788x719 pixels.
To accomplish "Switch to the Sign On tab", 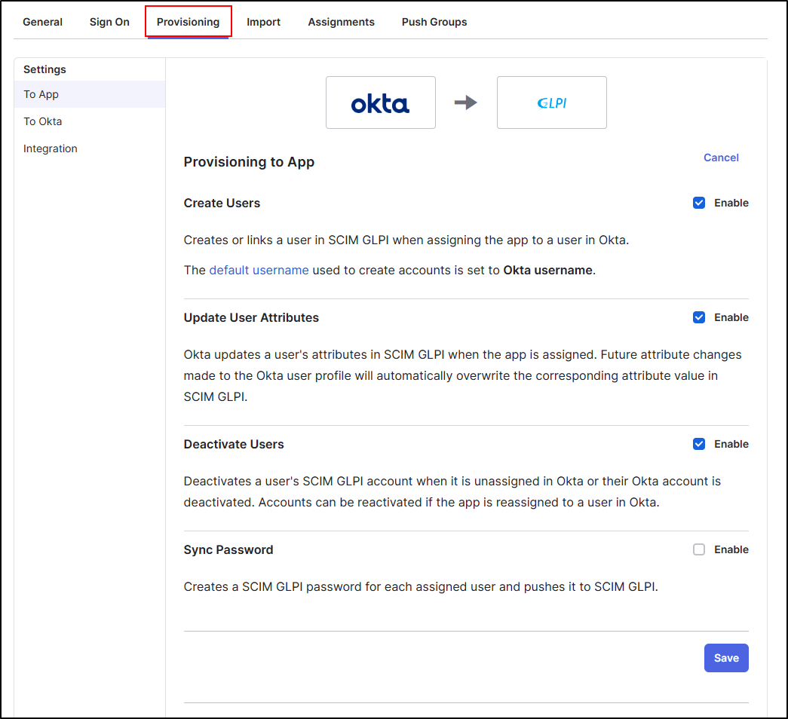I will pyautogui.click(x=109, y=22).
